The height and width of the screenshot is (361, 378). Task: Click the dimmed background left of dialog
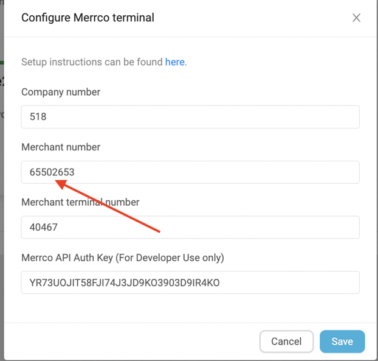tap(2, 183)
